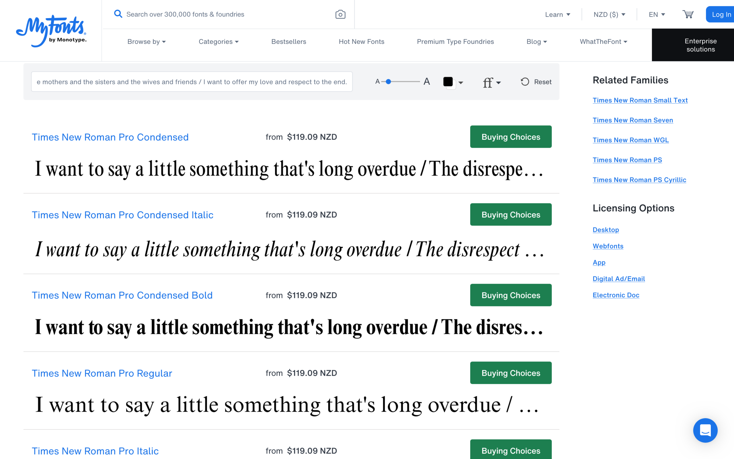Image resolution: width=734 pixels, height=459 pixels.
Task: Click the MyFonts logo
Action: (51, 31)
